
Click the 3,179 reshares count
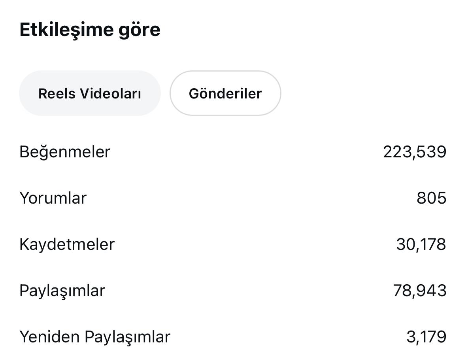(x=426, y=337)
